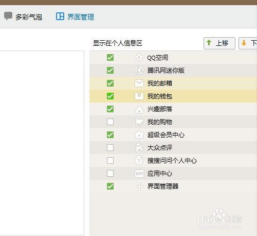The image size is (257, 236).
Task: Click the 上移 move-up button
Action: [x=219, y=43]
